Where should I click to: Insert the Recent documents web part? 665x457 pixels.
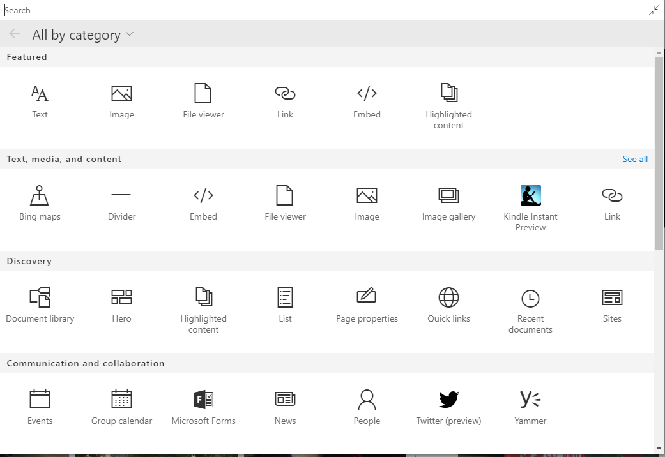coord(530,309)
